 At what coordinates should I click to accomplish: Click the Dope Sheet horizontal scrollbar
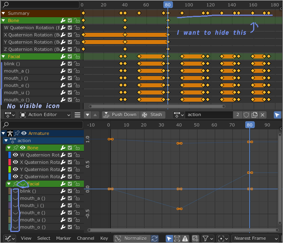[157, 106]
